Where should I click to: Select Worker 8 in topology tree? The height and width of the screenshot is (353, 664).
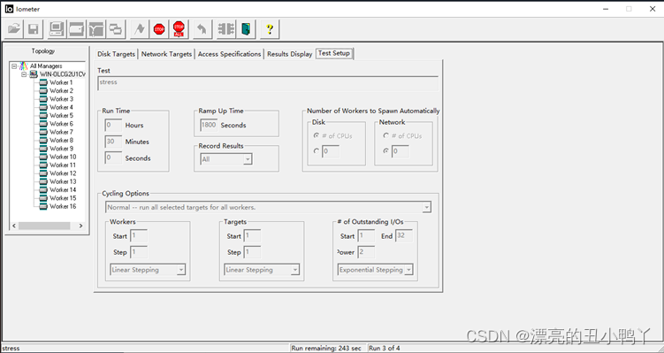[x=61, y=141]
